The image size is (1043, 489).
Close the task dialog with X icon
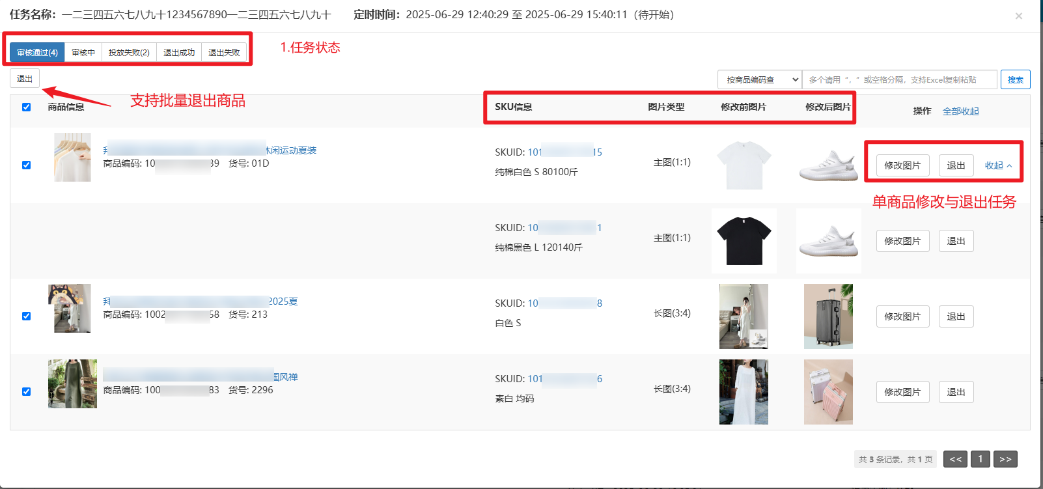(x=1018, y=16)
